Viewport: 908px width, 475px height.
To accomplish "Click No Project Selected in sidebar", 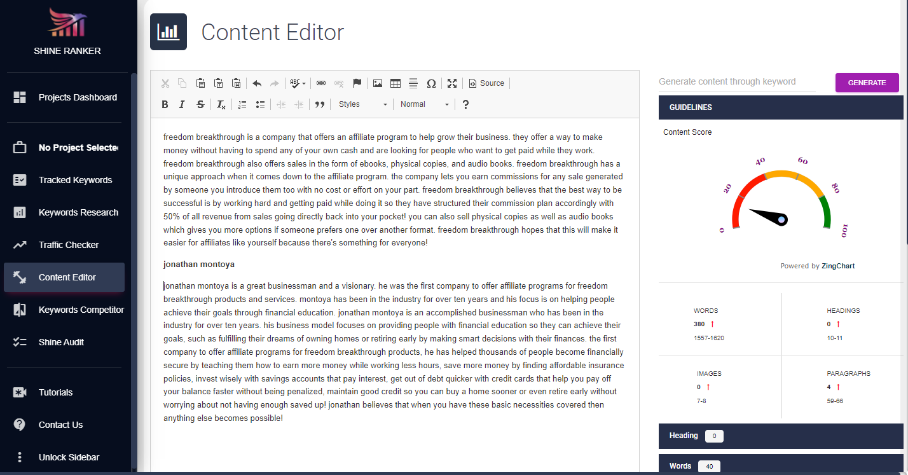I will coord(64,148).
